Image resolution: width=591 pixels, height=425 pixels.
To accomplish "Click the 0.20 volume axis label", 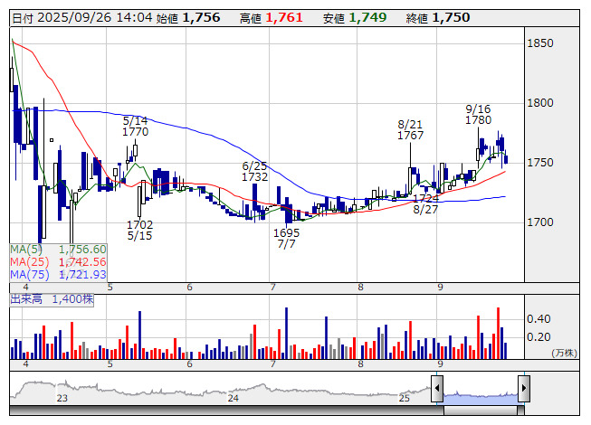I will pos(539,337).
